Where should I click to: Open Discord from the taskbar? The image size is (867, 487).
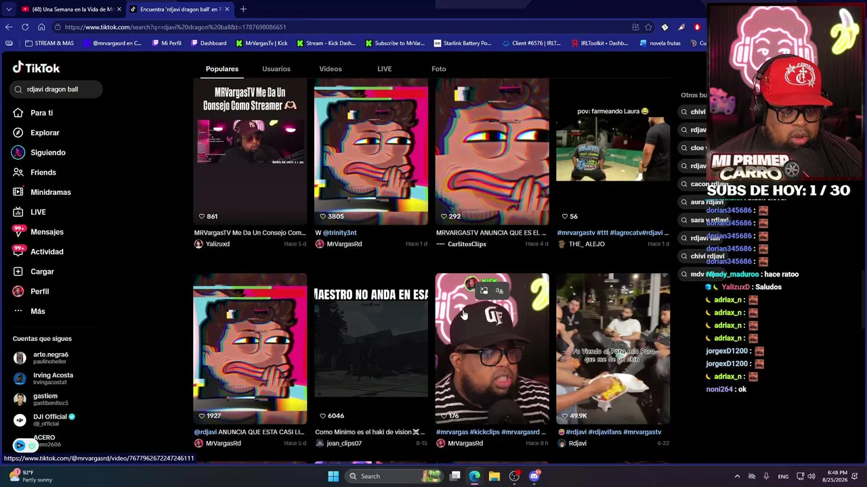(x=534, y=476)
